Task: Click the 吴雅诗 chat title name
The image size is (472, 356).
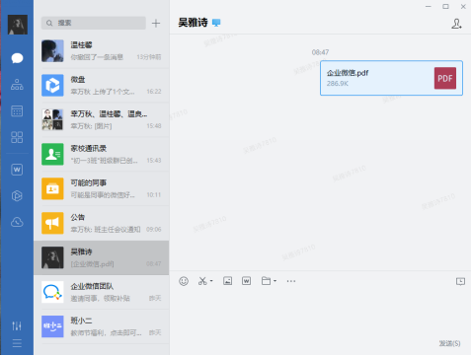Action: click(193, 23)
